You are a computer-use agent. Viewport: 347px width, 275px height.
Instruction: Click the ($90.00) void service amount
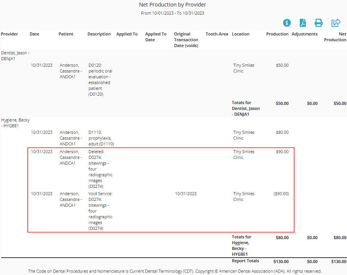tap(281, 194)
